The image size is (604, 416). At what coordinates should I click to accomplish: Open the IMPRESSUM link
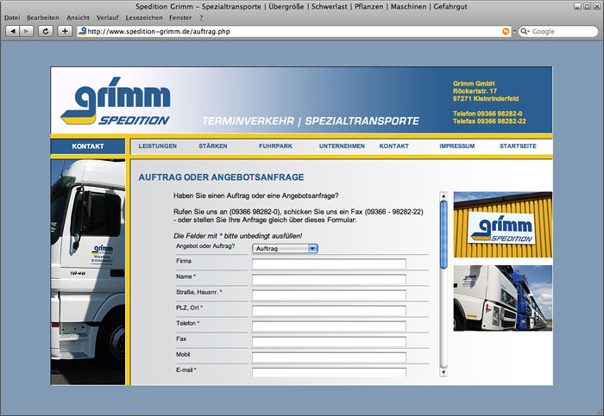(x=456, y=146)
